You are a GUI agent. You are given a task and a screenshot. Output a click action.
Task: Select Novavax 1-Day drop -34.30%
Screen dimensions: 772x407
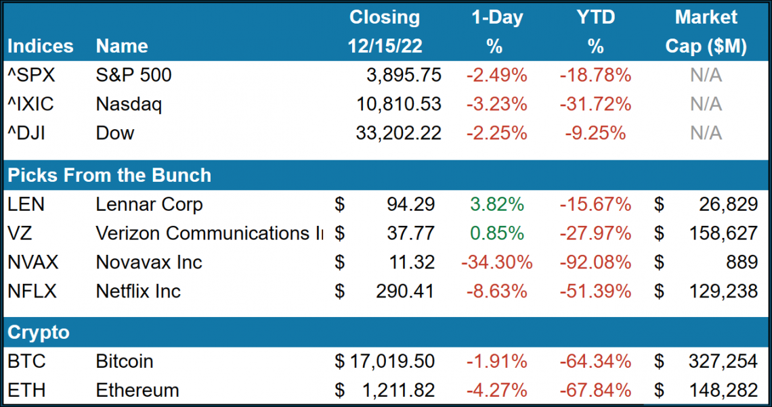click(x=496, y=262)
